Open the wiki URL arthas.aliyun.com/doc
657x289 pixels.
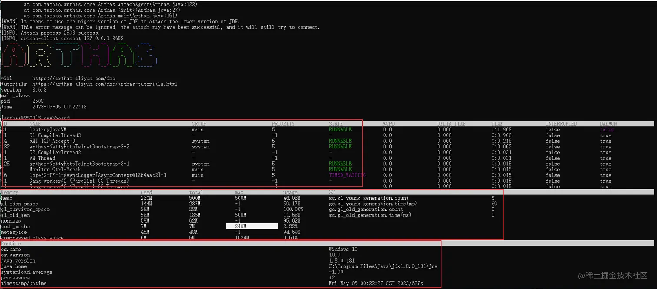tap(73, 79)
